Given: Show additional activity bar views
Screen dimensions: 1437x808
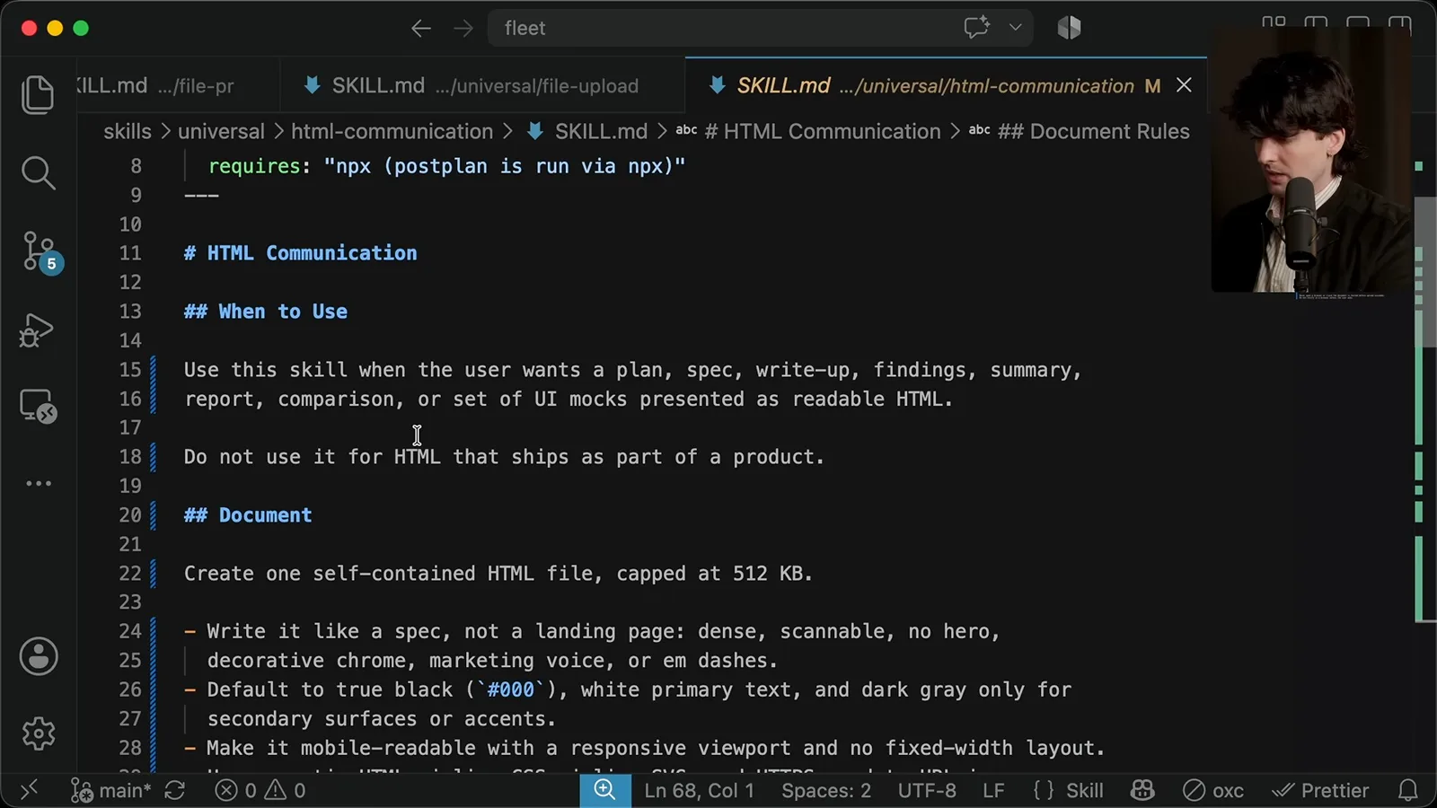Looking at the screenshot, I should pos(39,483).
